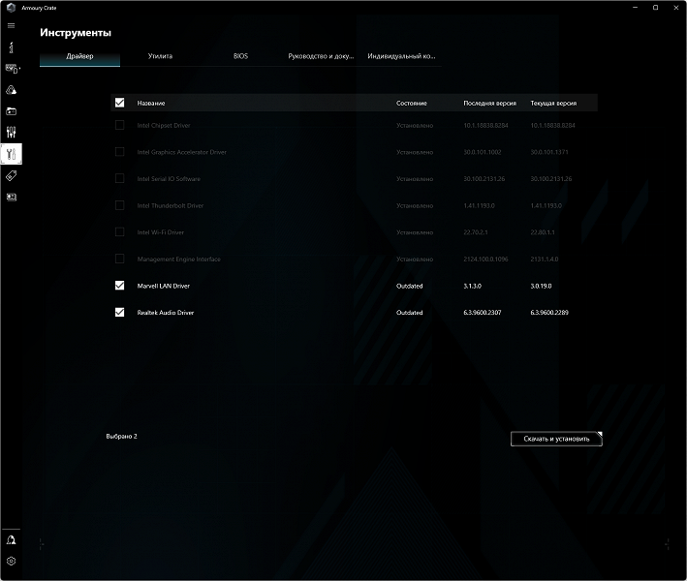The height and width of the screenshot is (581, 687).
Task: Tick the Intel Serial IO Software checkbox
Action: coord(119,178)
